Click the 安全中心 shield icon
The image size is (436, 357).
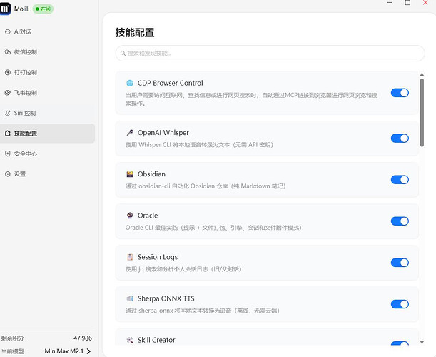(x=8, y=154)
